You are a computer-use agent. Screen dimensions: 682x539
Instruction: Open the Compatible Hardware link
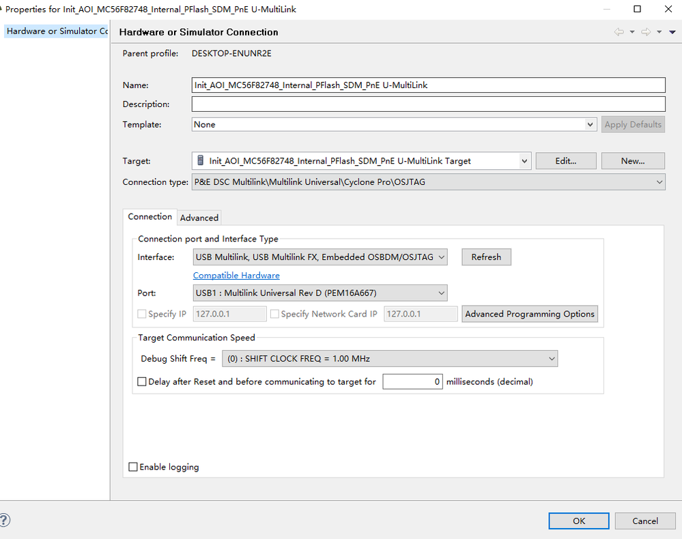(236, 276)
